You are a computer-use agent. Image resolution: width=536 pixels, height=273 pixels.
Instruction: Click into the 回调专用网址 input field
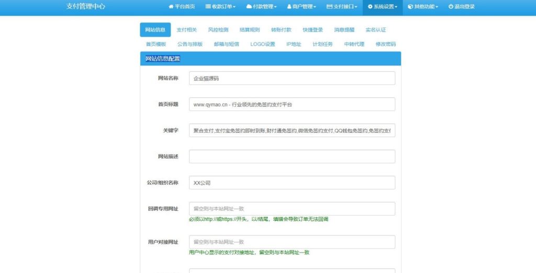click(x=292, y=209)
